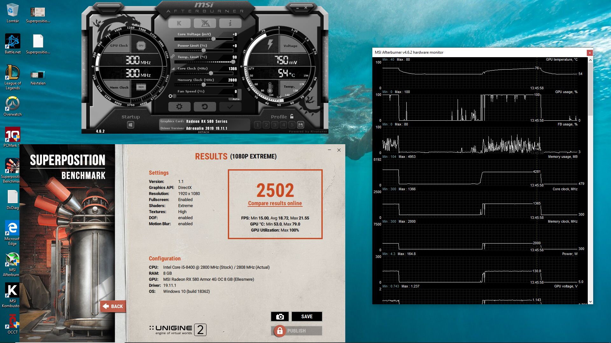Toggle the Profile lock padlock icon
This screenshot has width=611, height=343.
coord(292,117)
